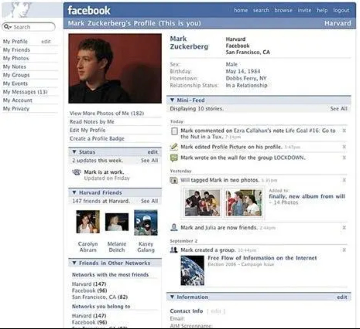Collapse the Mini-Feed section triangle
The height and width of the screenshot is (329, 360).
pos(172,100)
